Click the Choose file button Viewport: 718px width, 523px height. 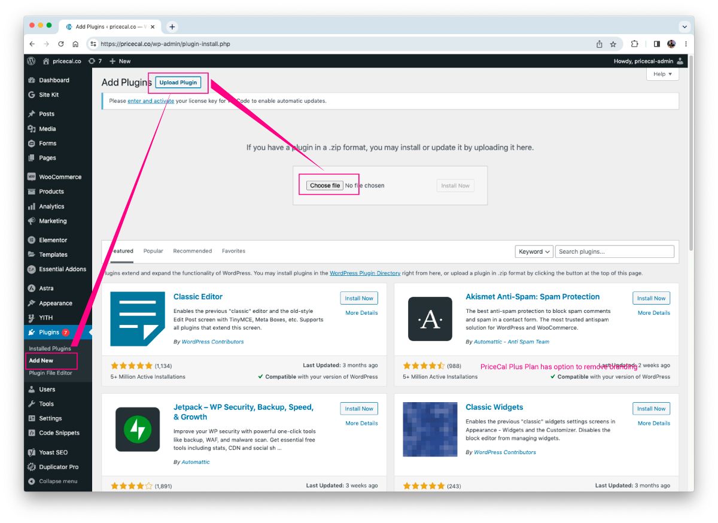click(x=325, y=186)
